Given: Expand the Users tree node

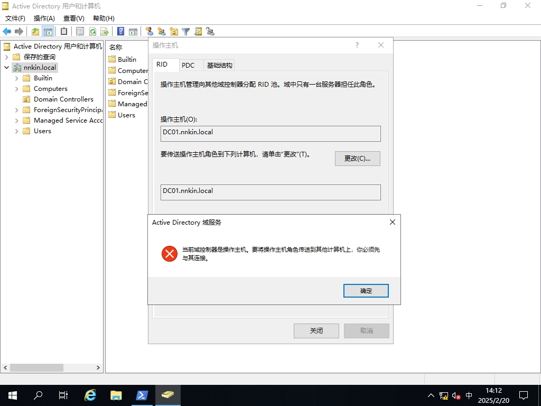Looking at the screenshot, I should (17, 131).
